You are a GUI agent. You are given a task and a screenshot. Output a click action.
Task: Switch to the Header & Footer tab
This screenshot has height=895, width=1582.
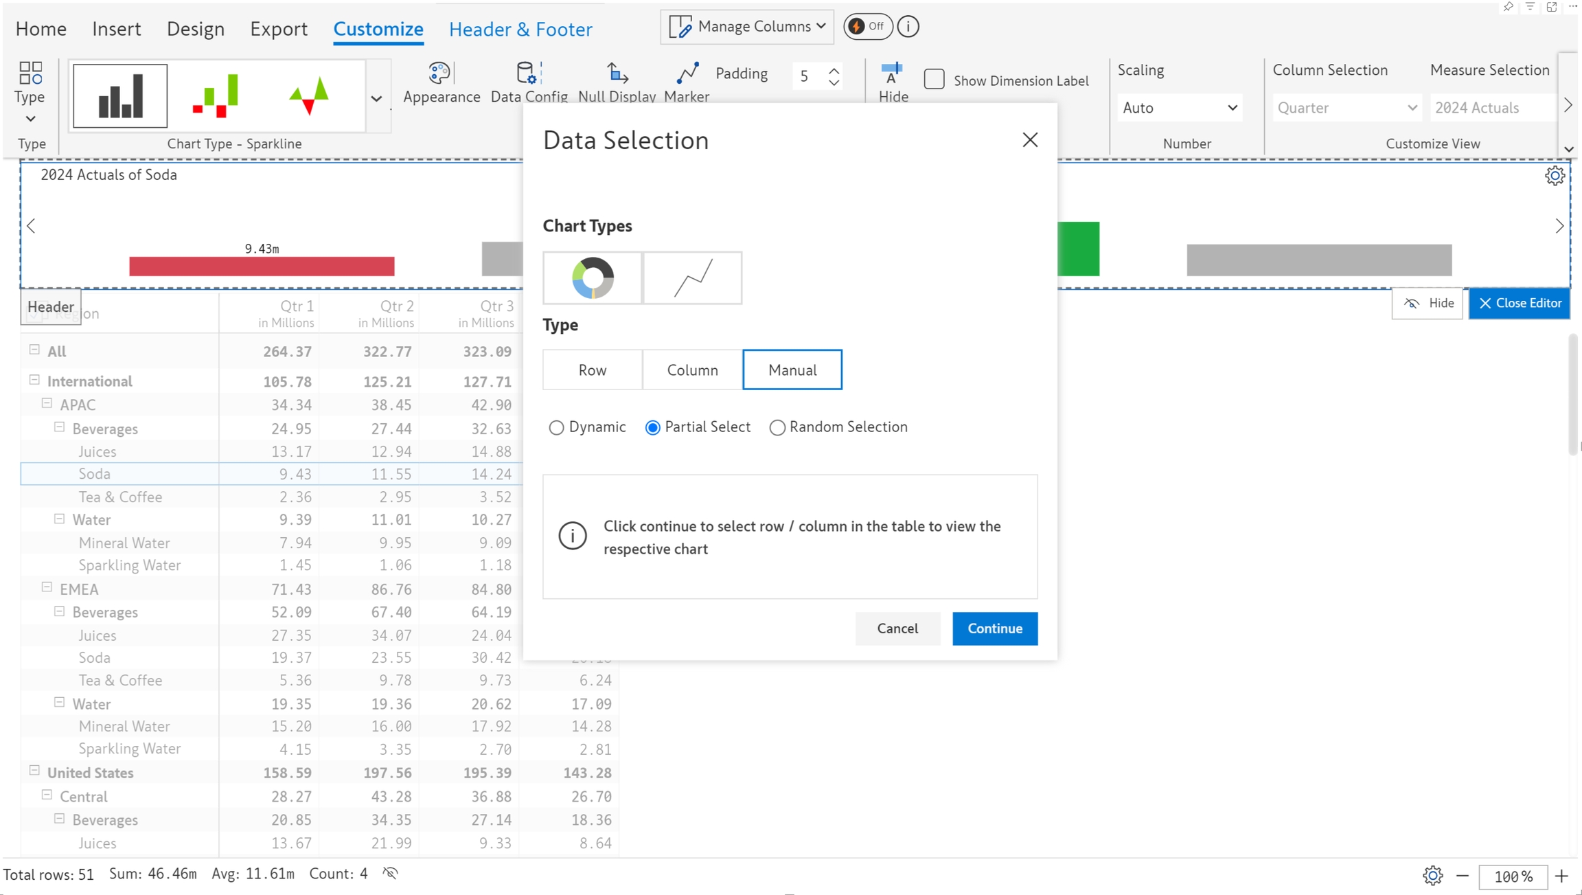(520, 29)
